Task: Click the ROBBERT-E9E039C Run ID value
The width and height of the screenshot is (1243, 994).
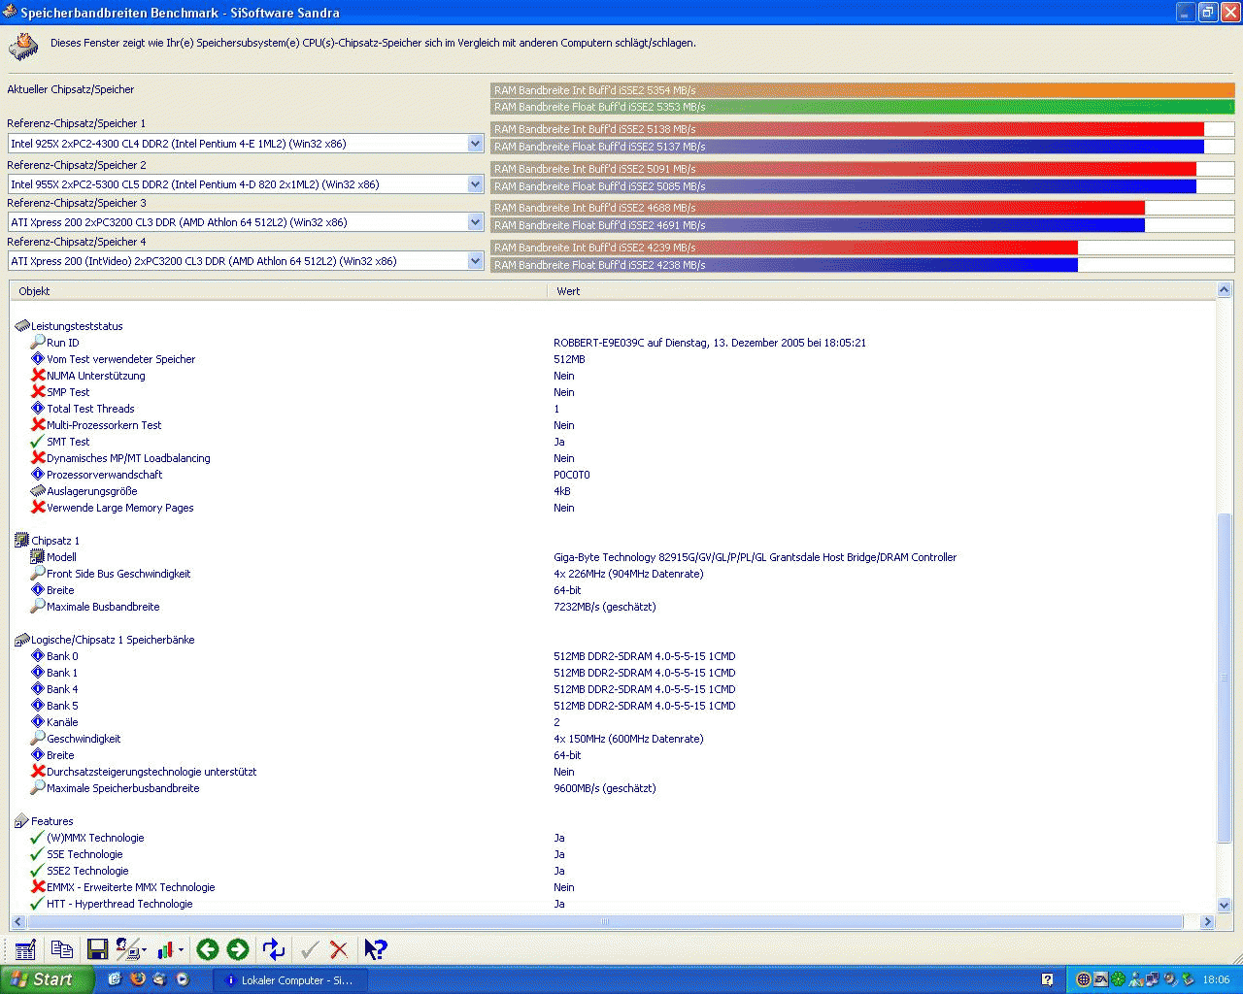Action: click(710, 343)
